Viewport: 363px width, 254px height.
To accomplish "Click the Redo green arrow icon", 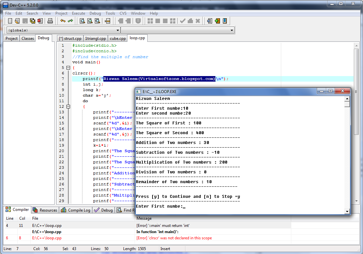I will coord(70,21).
